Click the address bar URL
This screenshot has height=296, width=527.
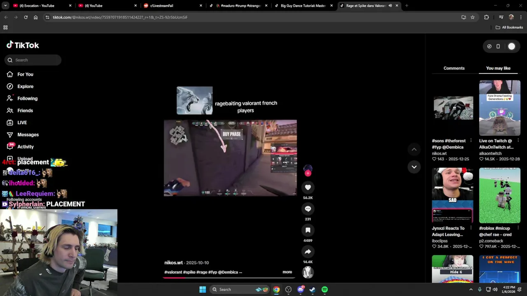pos(120,17)
